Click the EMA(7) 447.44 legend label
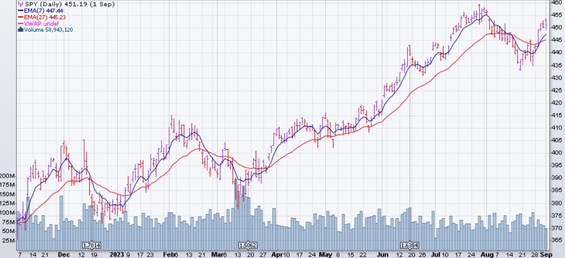 pos(43,11)
